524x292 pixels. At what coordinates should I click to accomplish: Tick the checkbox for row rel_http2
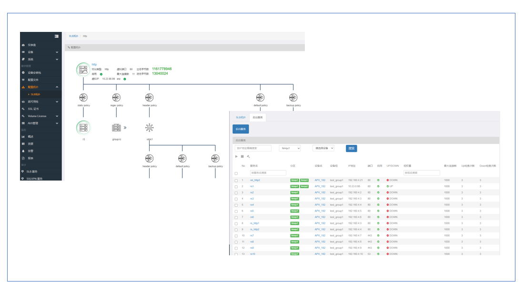[236, 181]
